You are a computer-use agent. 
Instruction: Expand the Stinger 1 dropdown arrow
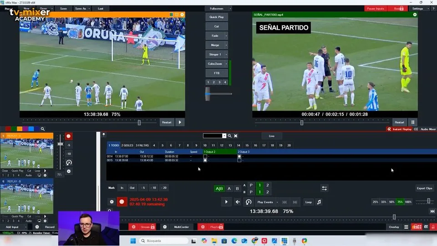coord(226,54)
